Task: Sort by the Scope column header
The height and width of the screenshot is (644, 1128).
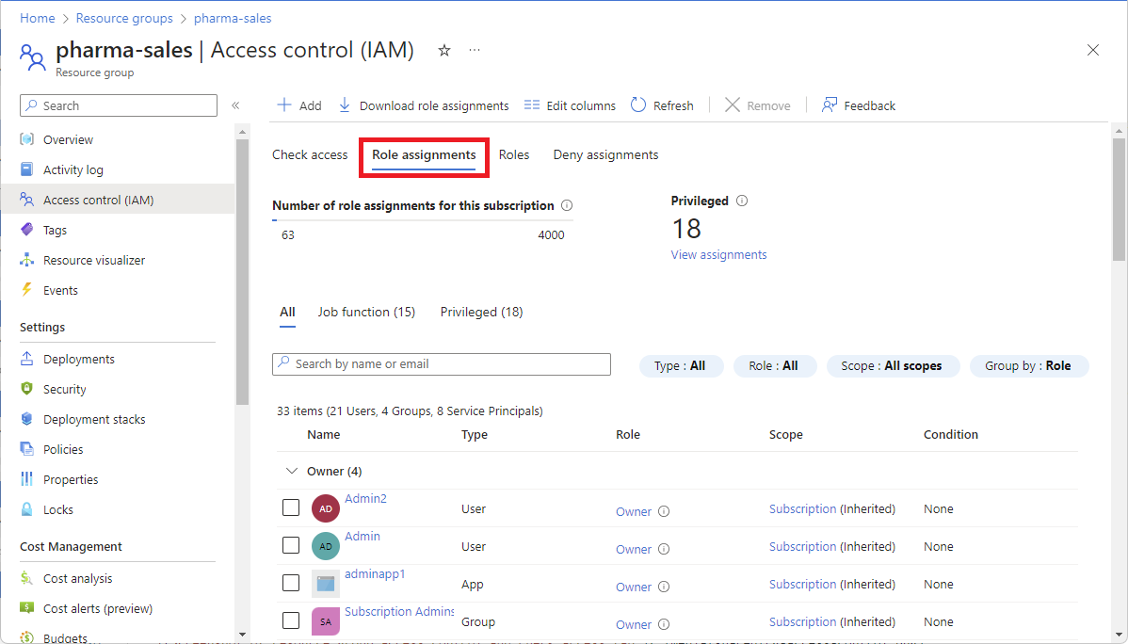Action: (x=785, y=435)
